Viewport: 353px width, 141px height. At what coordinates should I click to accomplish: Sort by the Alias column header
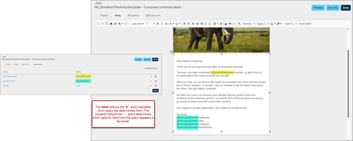(x=78, y=71)
